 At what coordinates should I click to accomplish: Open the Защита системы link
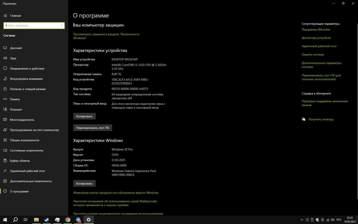click(x=313, y=55)
